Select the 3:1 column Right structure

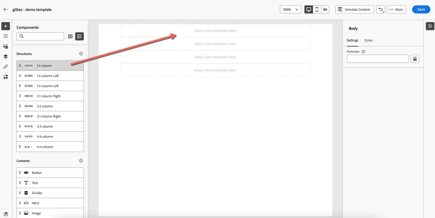tap(50, 116)
